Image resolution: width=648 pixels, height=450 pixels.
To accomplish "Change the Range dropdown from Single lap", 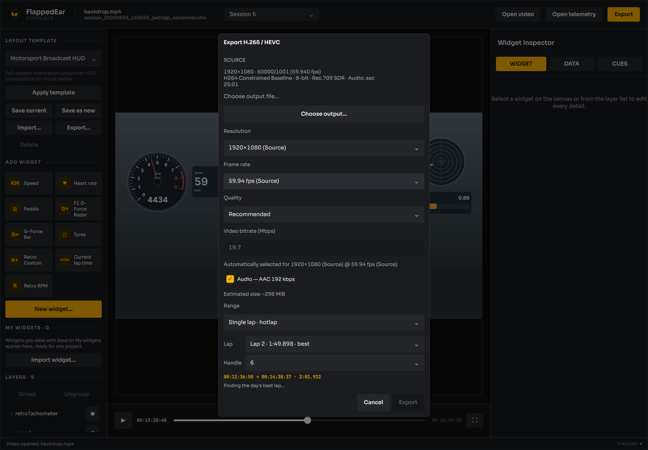I will pos(324,322).
